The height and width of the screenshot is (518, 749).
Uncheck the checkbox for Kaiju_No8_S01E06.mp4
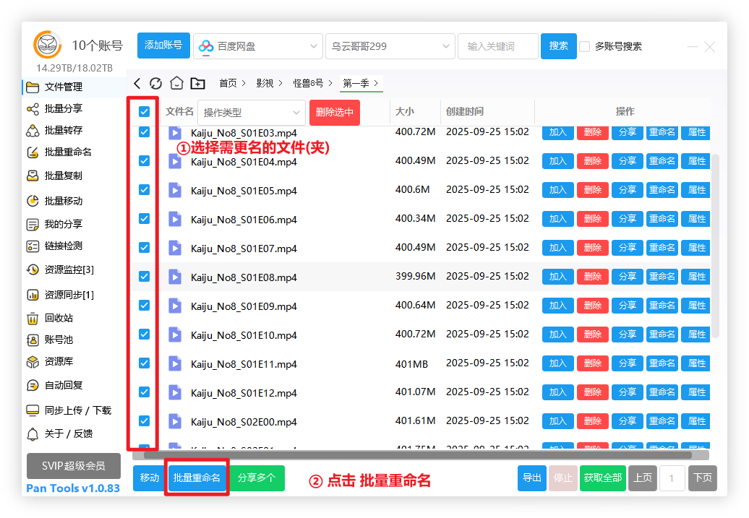[144, 219]
